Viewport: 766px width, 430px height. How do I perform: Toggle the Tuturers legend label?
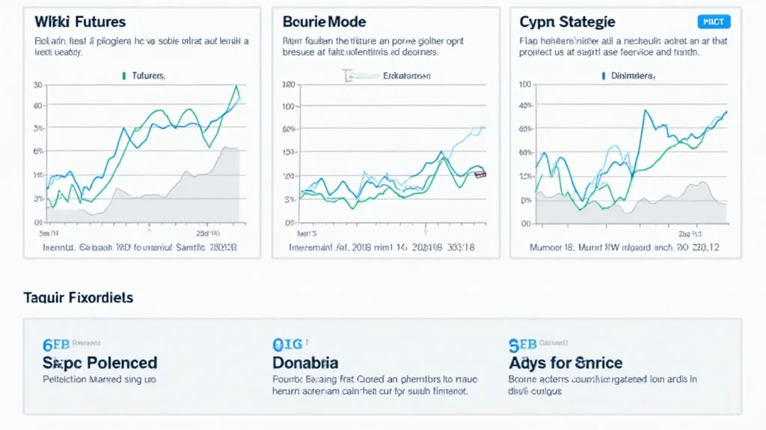click(147, 75)
